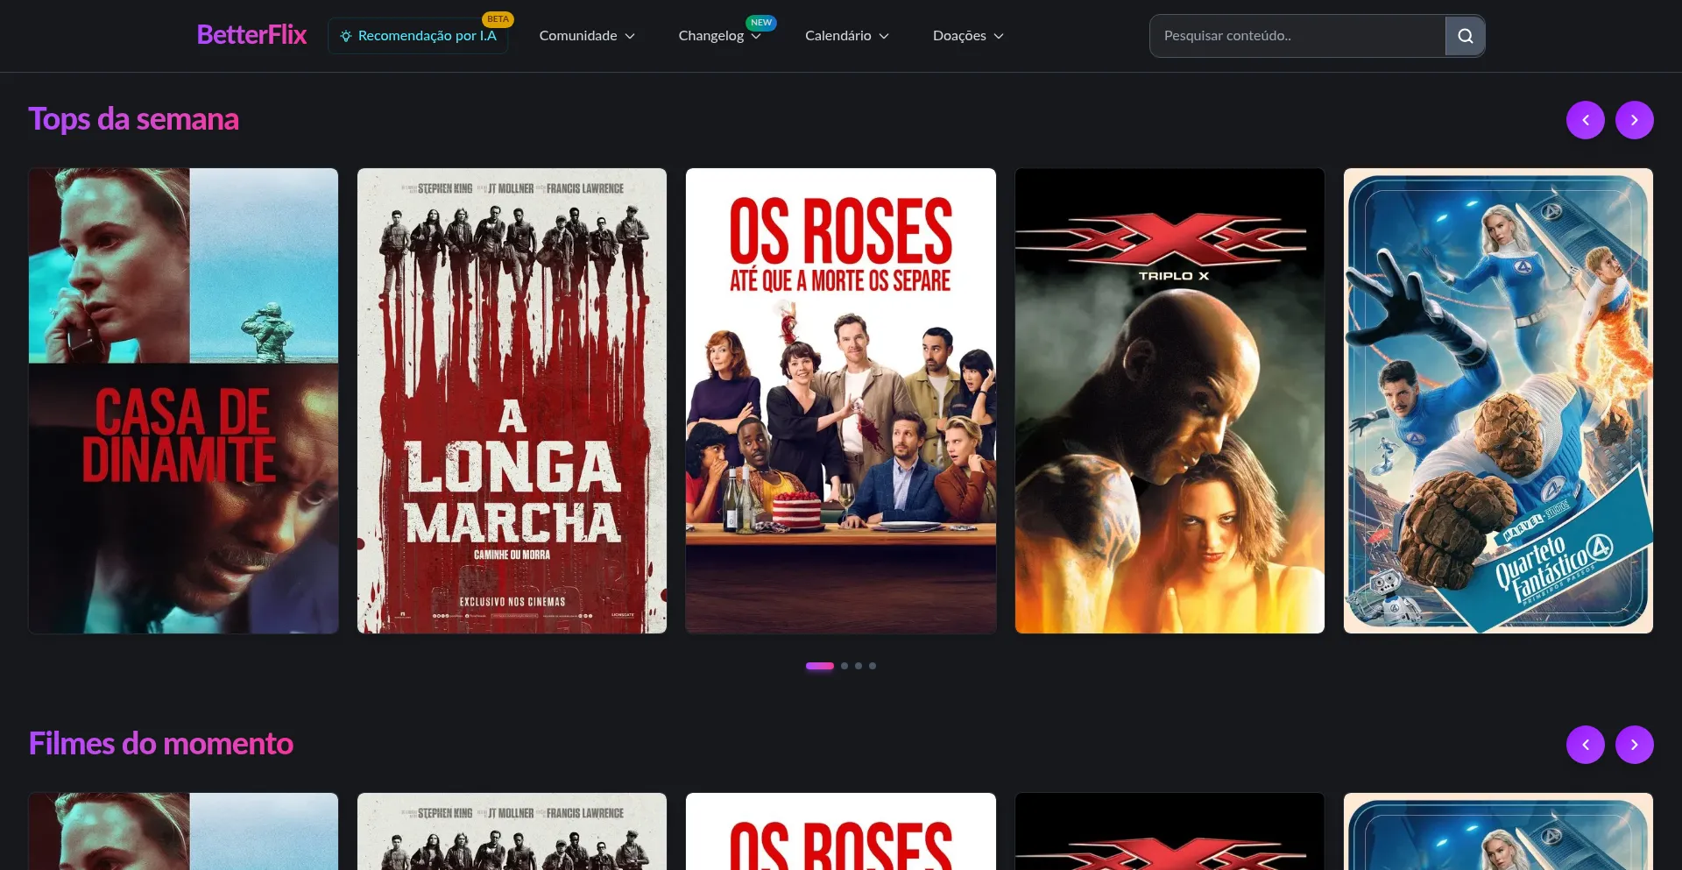1682x870 pixels.
Task: Go to previous slide in Tops da semana
Action: click(x=1585, y=120)
